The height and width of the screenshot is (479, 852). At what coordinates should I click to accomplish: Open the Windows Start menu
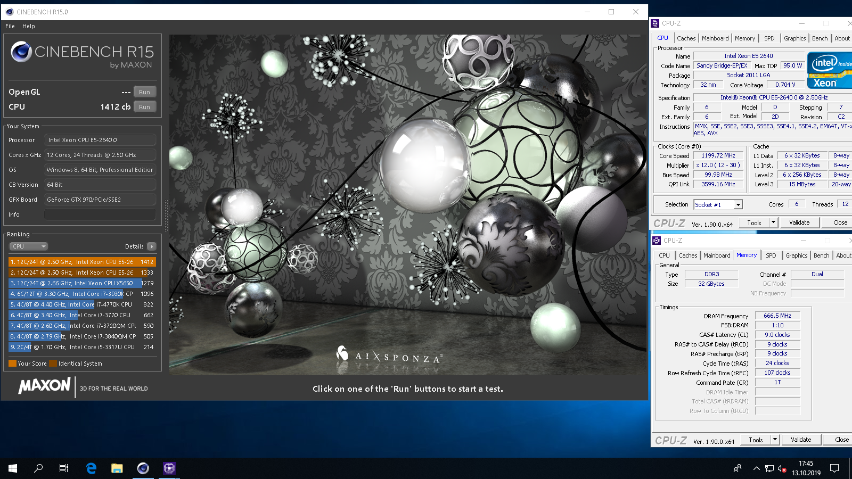click(x=13, y=468)
